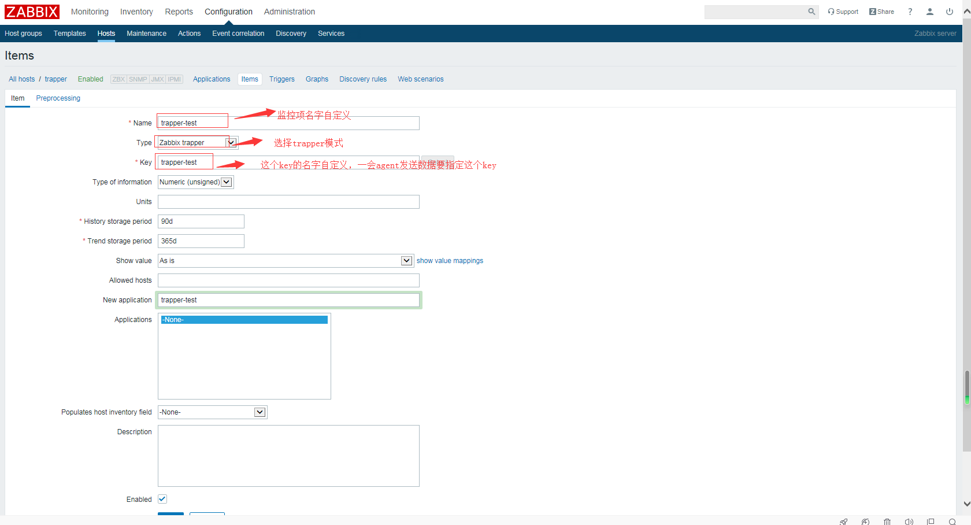
Task: Click the show value mappings link
Action: pyautogui.click(x=450, y=261)
